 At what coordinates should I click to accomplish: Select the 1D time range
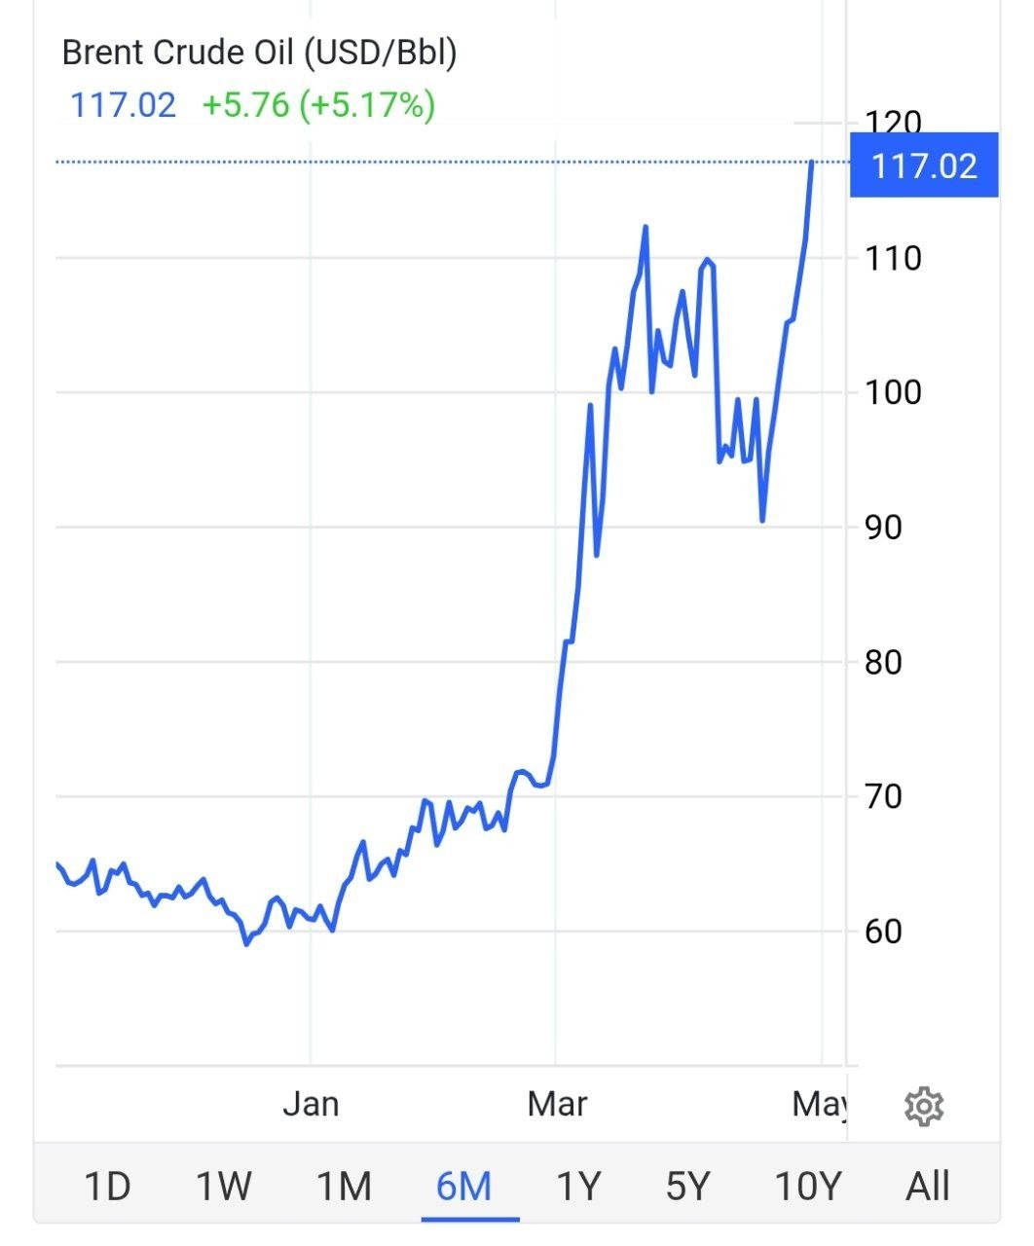pos(107,1187)
